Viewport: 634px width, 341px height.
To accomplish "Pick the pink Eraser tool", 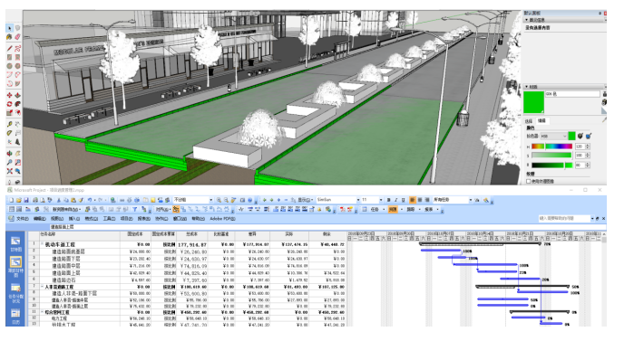I will [18, 37].
